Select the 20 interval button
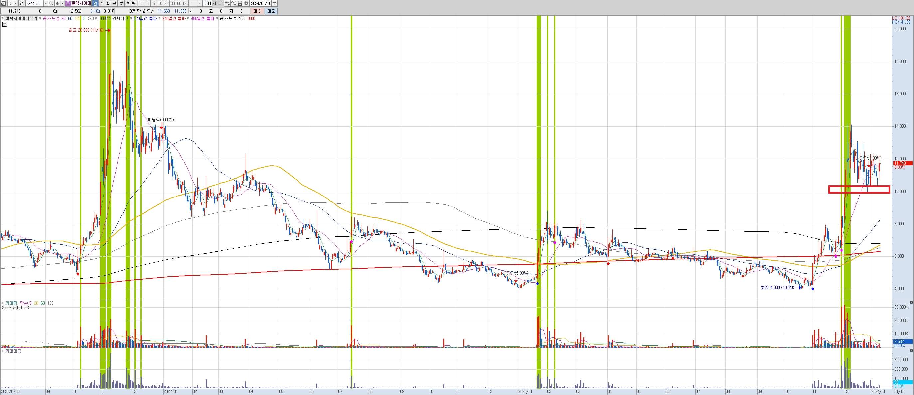Screen dimensions: 914x395 click(166, 3)
